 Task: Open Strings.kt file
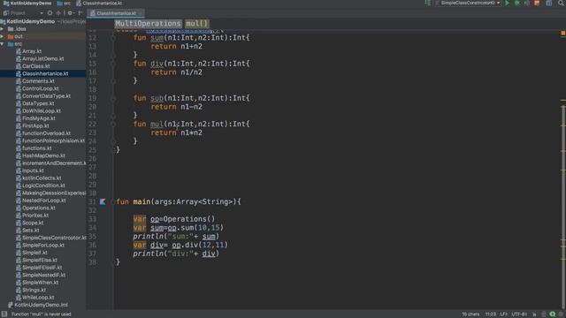[34, 290]
